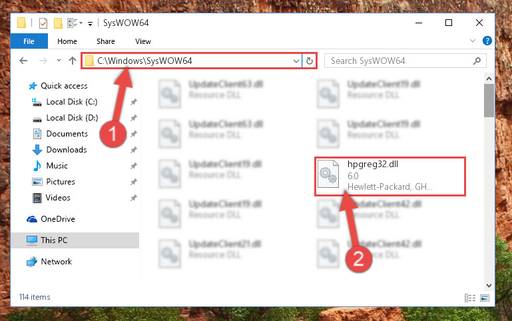Switch to details view button
Image resolution: width=512 pixels, height=321 pixels.
(470, 298)
